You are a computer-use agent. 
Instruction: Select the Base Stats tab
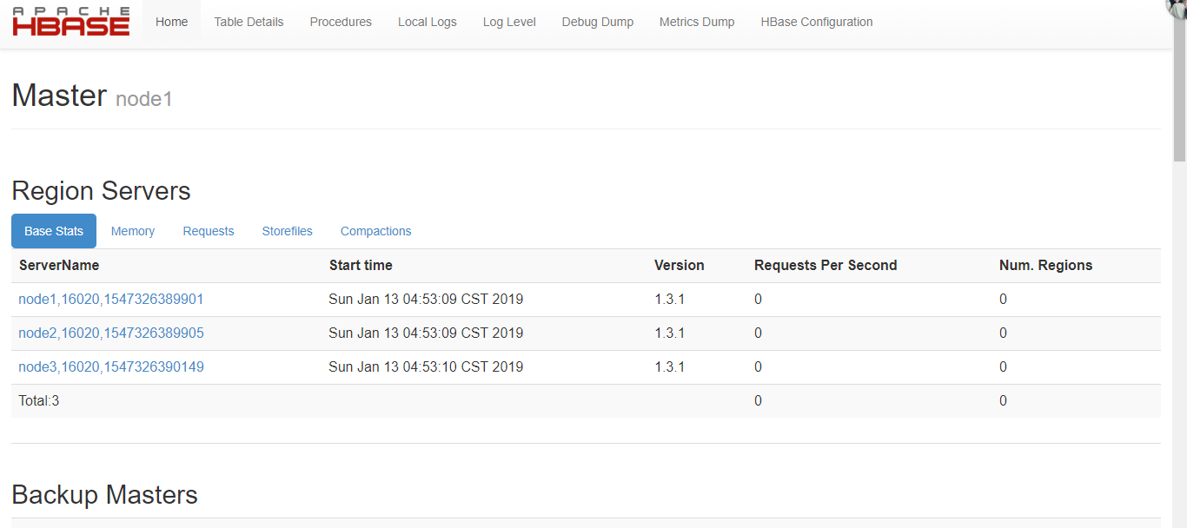click(x=53, y=230)
